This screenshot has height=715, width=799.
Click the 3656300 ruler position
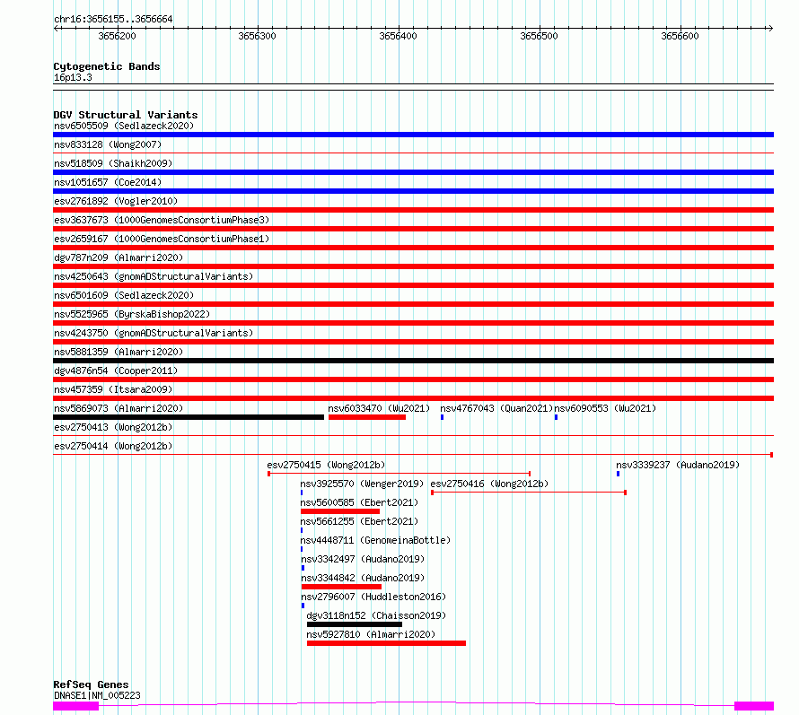click(x=258, y=36)
